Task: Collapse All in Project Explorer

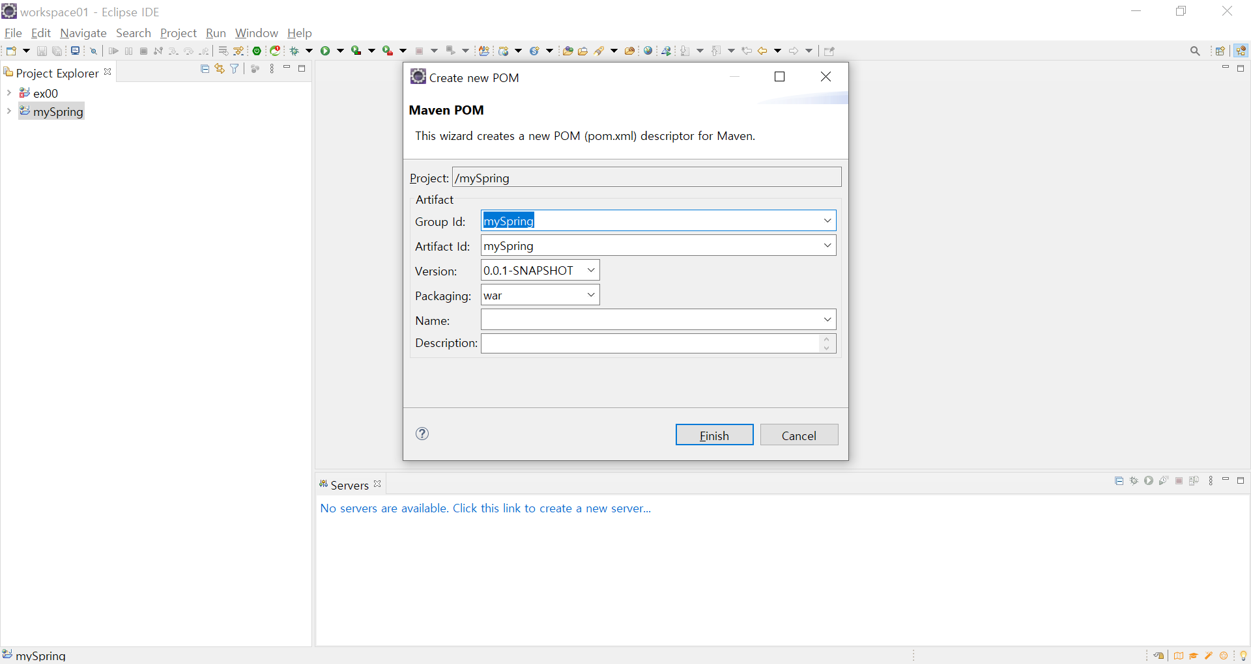Action: click(x=205, y=68)
